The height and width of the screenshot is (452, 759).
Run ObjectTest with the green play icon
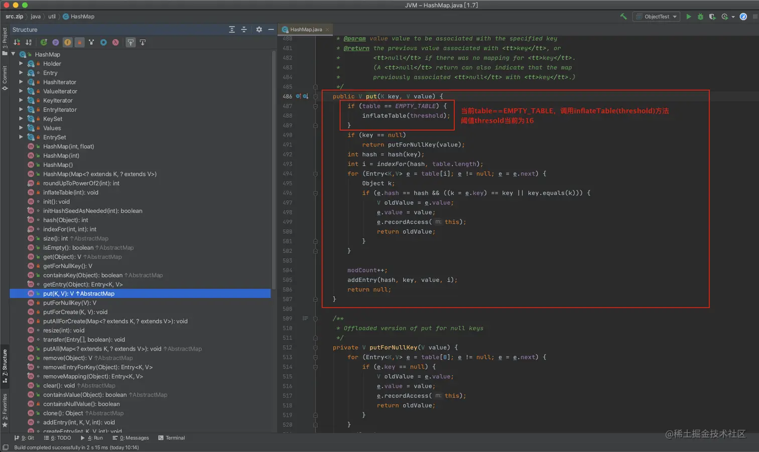(689, 17)
